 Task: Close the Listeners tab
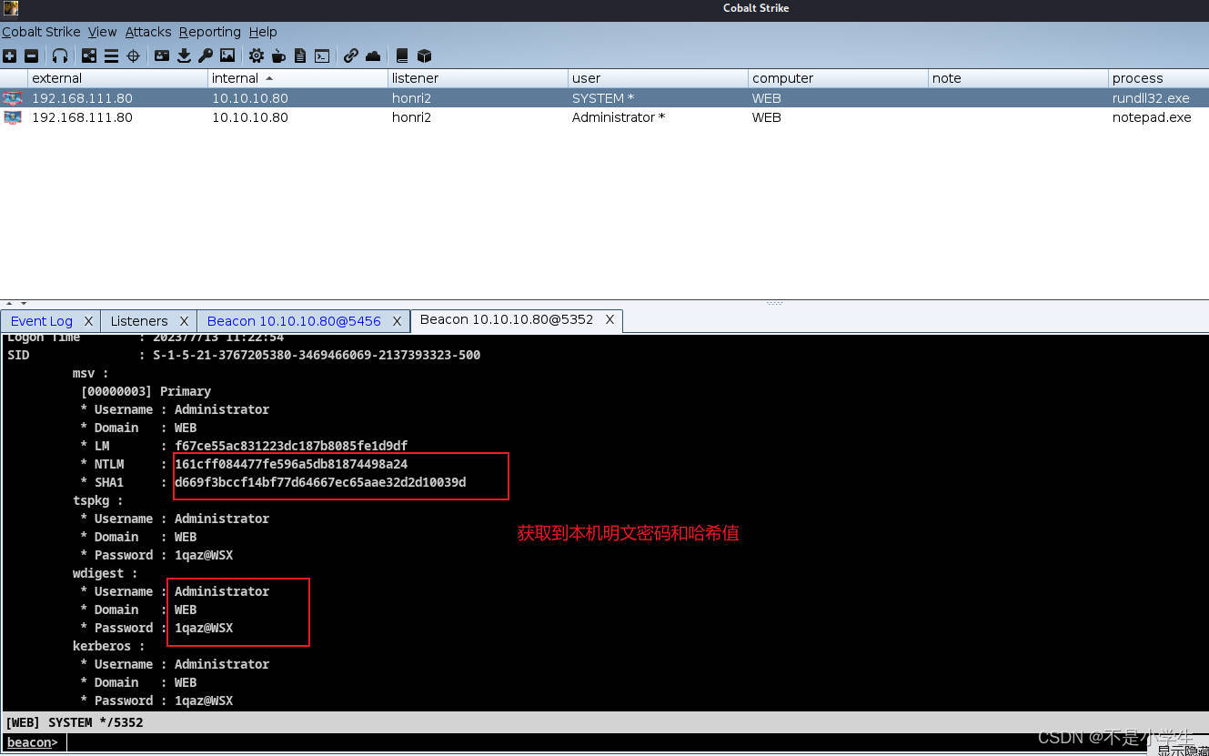click(184, 321)
